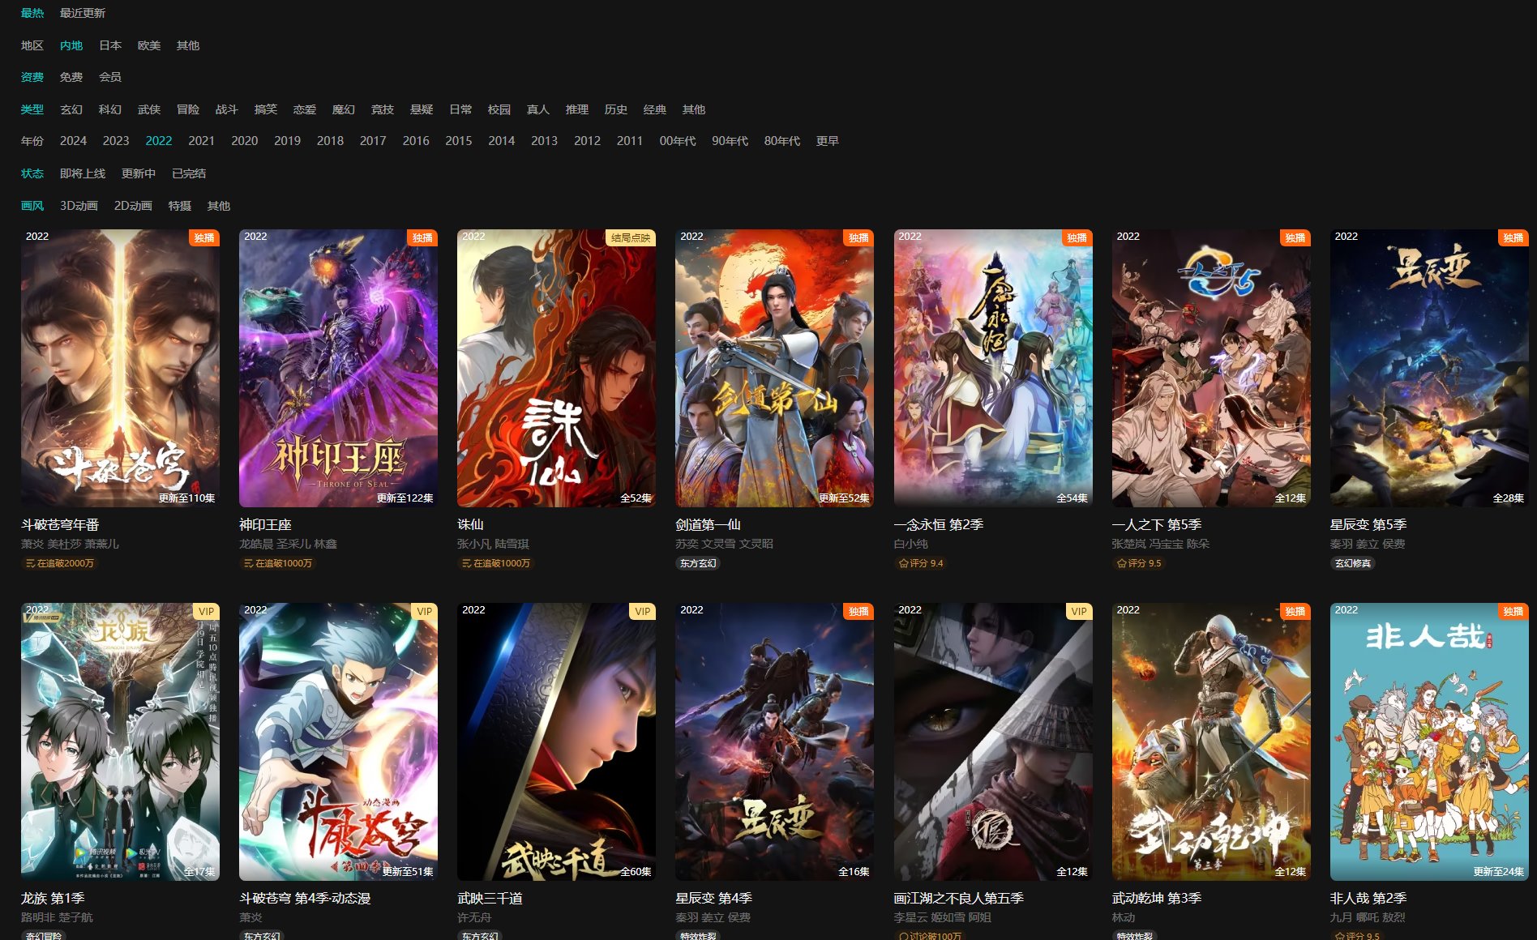Open the 神印王座 poster thumbnail
This screenshot has width=1537, height=940.
tap(338, 368)
